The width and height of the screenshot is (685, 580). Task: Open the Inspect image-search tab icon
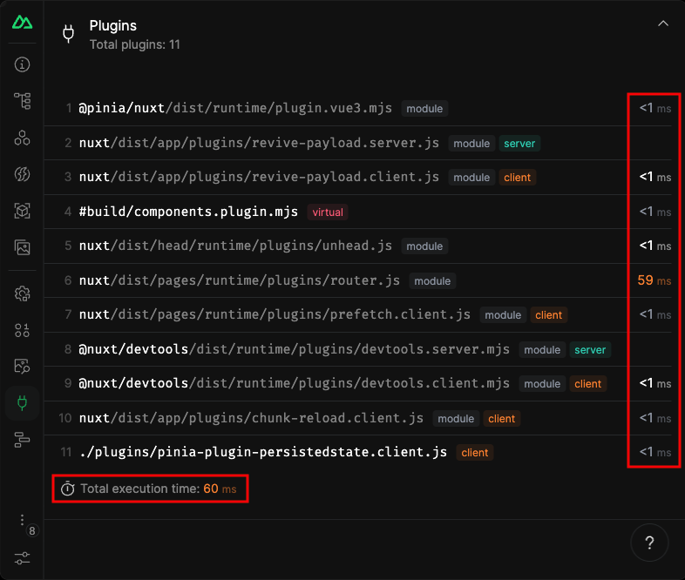pyautogui.click(x=23, y=366)
